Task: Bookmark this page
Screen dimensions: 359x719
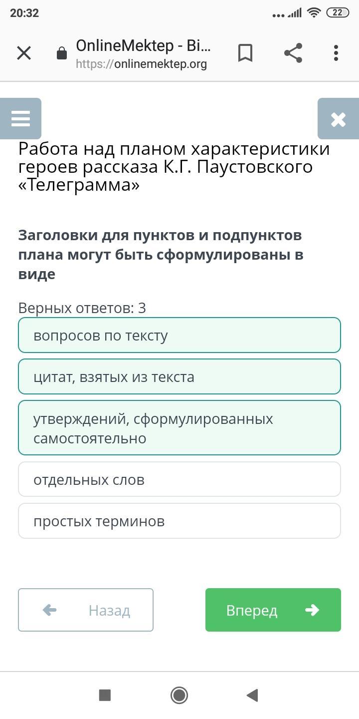Action: pyautogui.click(x=245, y=53)
